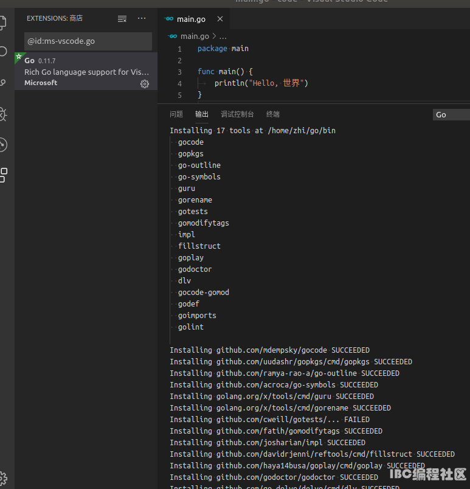Click ramya-rao-a/go-outline install line
The width and height of the screenshot is (470, 489).
(285, 373)
